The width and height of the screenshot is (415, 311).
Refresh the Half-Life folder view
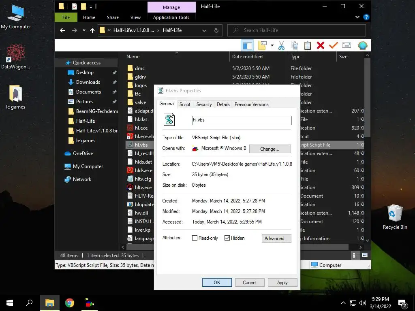(x=216, y=30)
